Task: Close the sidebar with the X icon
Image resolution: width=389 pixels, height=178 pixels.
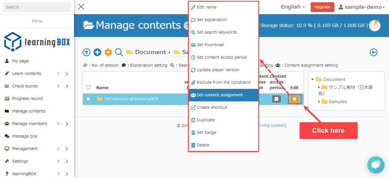Action: [x=81, y=7]
